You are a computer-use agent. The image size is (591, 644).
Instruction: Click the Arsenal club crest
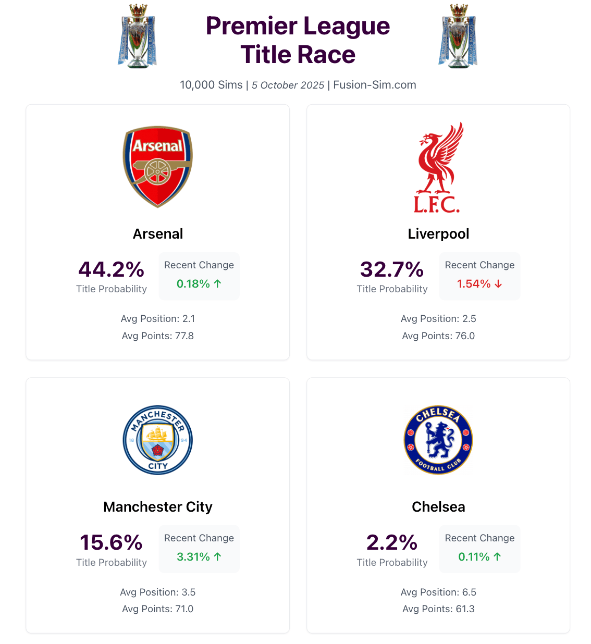click(x=158, y=167)
